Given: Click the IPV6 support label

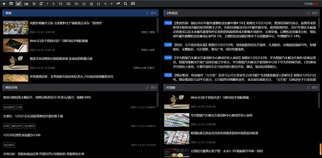Looking at the screenshot, I should pos(311,4).
